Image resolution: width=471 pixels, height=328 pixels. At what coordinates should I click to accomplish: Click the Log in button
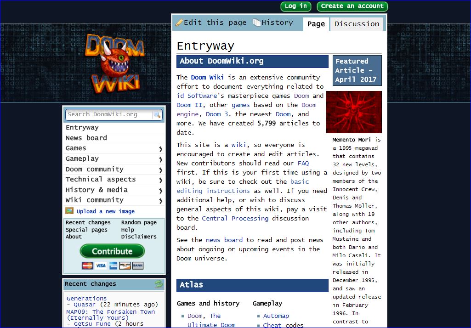pyautogui.click(x=296, y=6)
